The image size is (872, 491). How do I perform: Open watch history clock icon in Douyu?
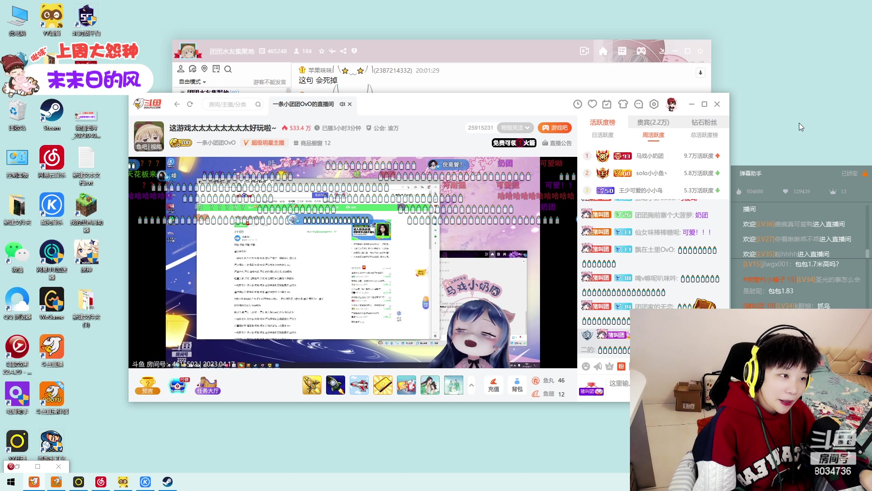[x=577, y=104]
